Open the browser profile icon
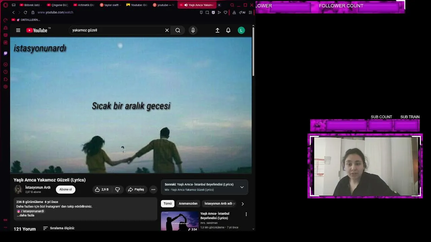 (234, 12)
